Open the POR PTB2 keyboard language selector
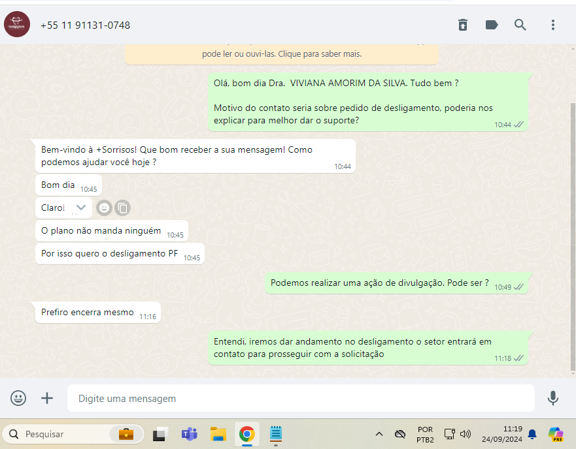 click(x=425, y=435)
